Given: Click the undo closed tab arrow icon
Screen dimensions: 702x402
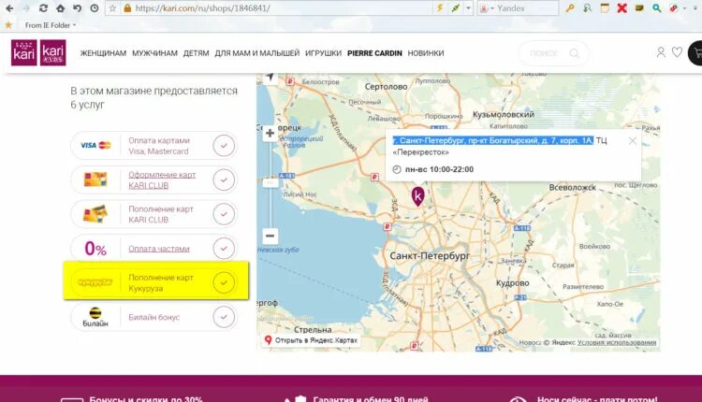Looking at the screenshot, I should coord(77,8).
